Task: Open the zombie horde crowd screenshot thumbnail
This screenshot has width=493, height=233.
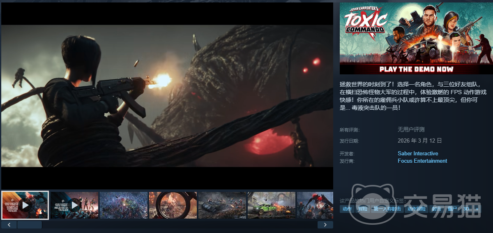Action: click(x=124, y=205)
